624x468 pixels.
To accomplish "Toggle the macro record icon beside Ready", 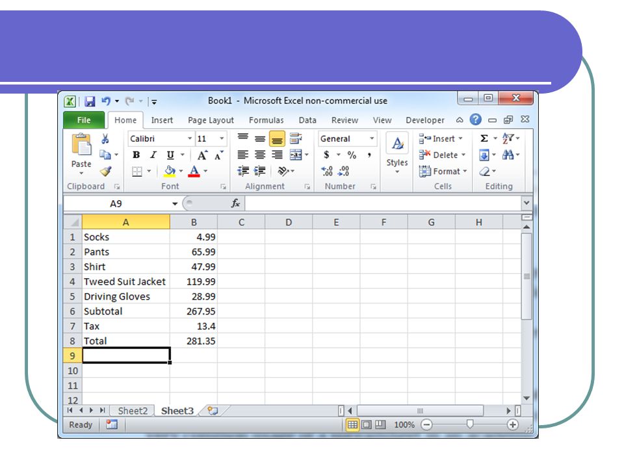I will 111,424.
